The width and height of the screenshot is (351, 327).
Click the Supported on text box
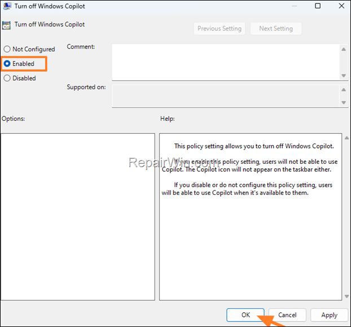226,96
